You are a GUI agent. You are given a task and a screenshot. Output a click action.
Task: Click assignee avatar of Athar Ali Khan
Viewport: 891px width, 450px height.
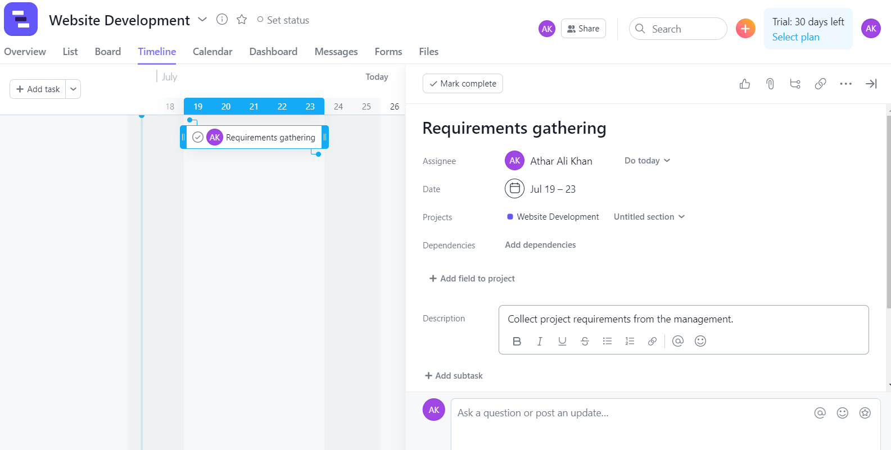[514, 161]
